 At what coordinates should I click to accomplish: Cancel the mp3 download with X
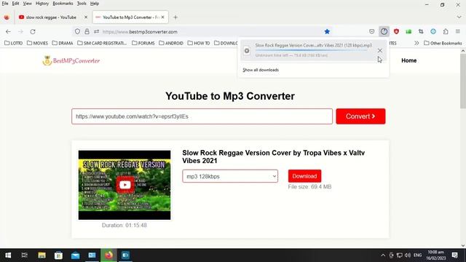380,50
